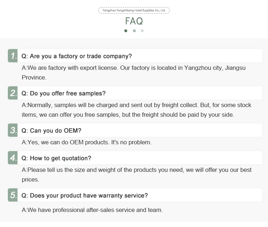Select the last light pagination dot
This screenshot has width=268, height=227.
[x=142, y=31]
